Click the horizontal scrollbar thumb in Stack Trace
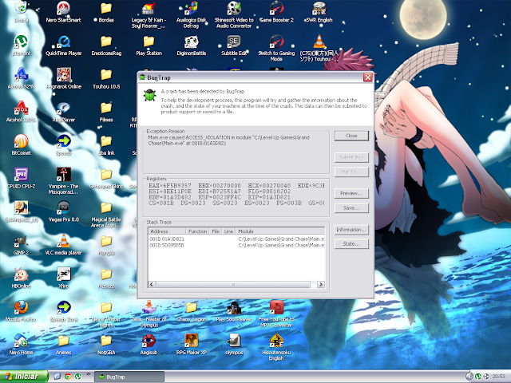The width and height of the screenshot is (511, 383). [x=233, y=284]
